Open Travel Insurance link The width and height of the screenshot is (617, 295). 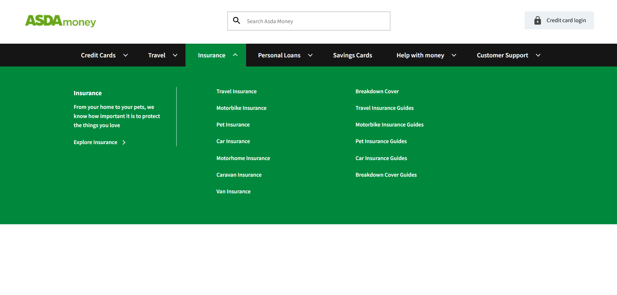tap(236, 92)
